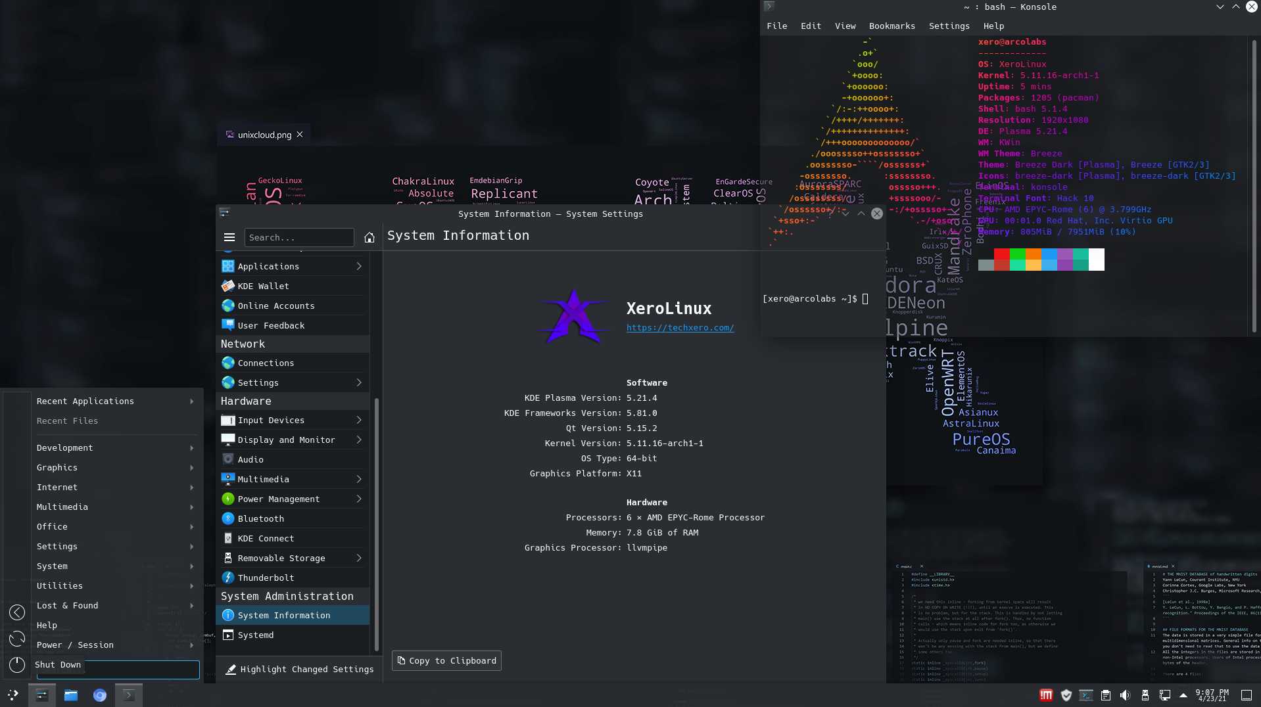This screenshot has width=1261, height=707.
Task: Select the System Information sidebar entry
Action: tap(293, 615)
